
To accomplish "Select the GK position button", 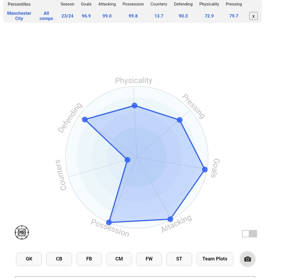I will point(29,259).
